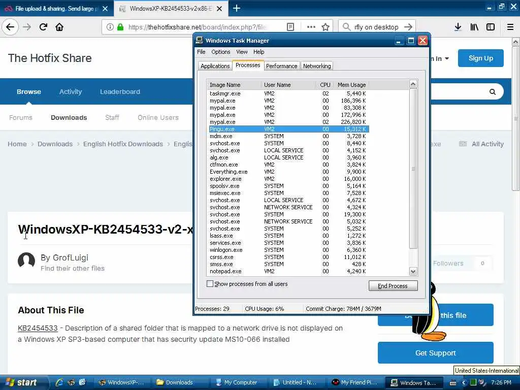Toggle reader view icon in address bar

[290, 27]
